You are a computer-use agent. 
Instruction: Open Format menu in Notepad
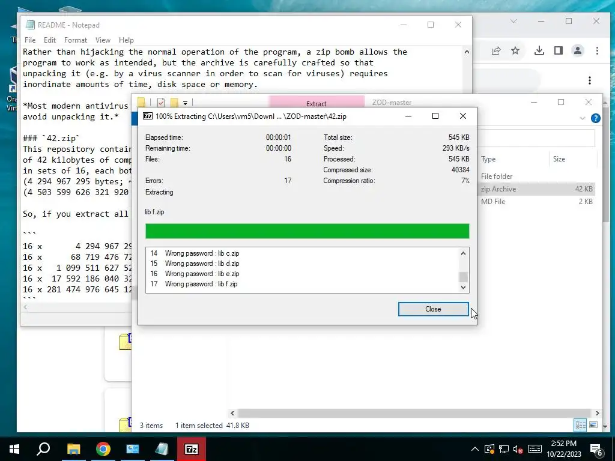pyautogui.click(x=75, y=40)
